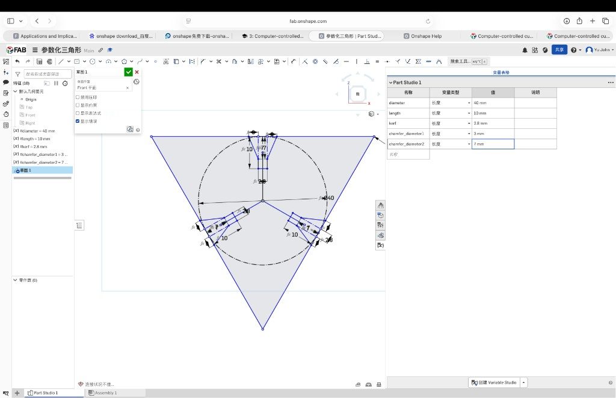The width and height of the screenshot is (616, 398).
Task: Apply the Midpoint constraint tool
Action: (388, 61)
